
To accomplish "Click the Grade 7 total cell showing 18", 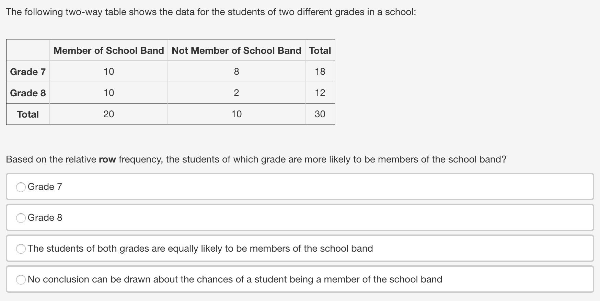I will 320,72.
